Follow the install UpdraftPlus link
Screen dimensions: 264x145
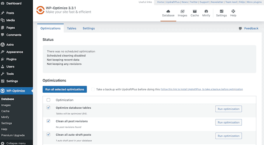(202, 89)
